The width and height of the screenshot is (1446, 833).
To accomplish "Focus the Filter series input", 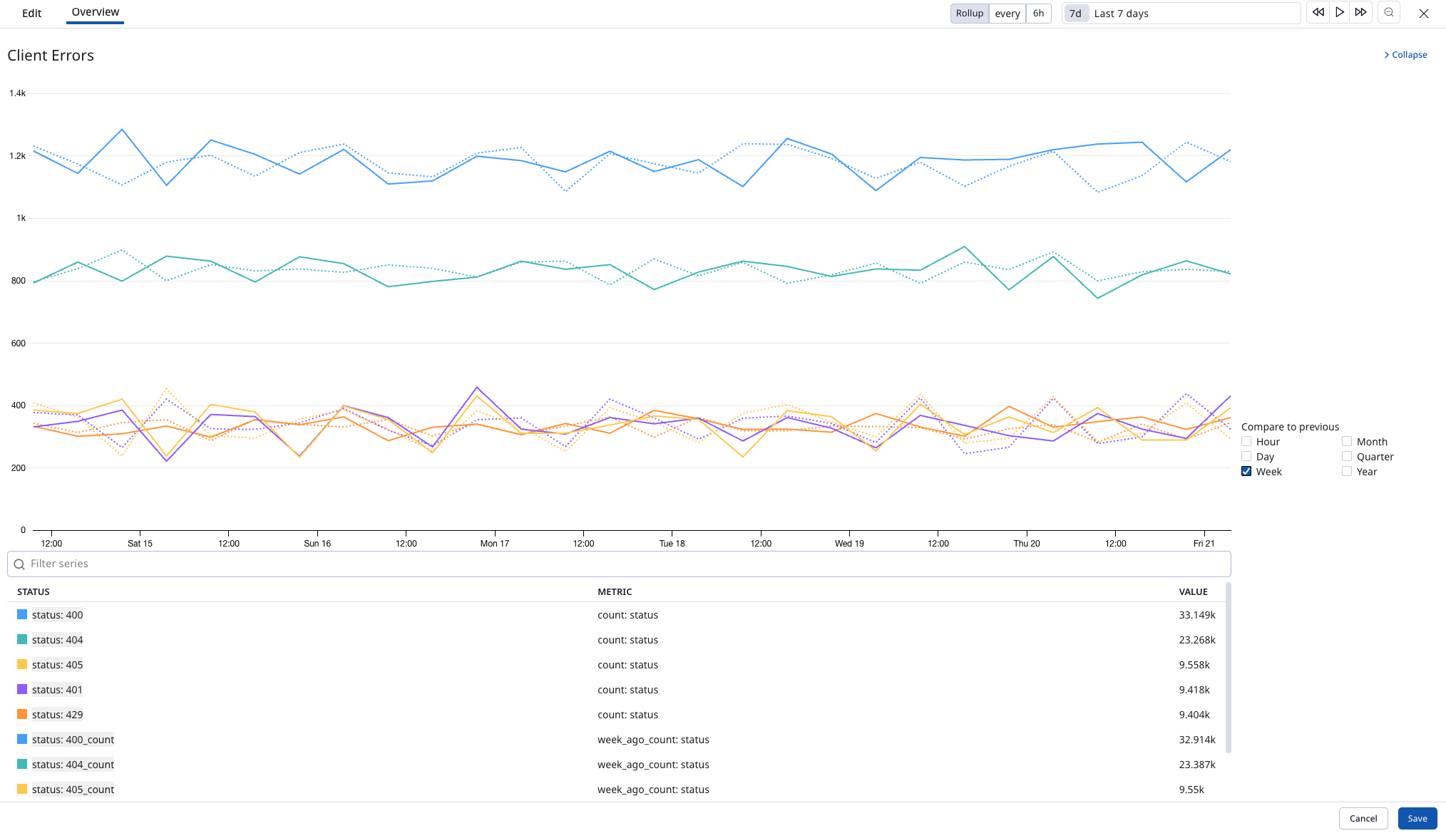I will [619, 564].
